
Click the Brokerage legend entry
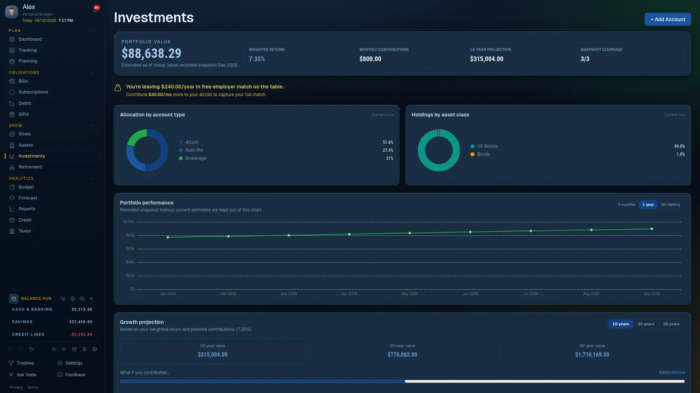286,158
